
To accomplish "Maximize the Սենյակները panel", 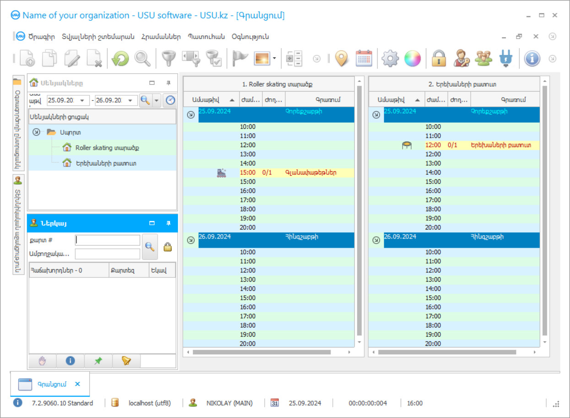I will click(x=152, y=83).
